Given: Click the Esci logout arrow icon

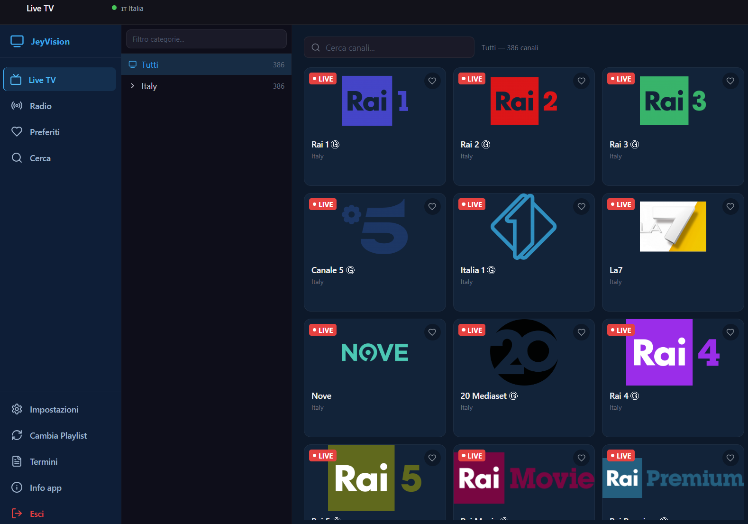Looking at the screenshot, I should 17,514.
